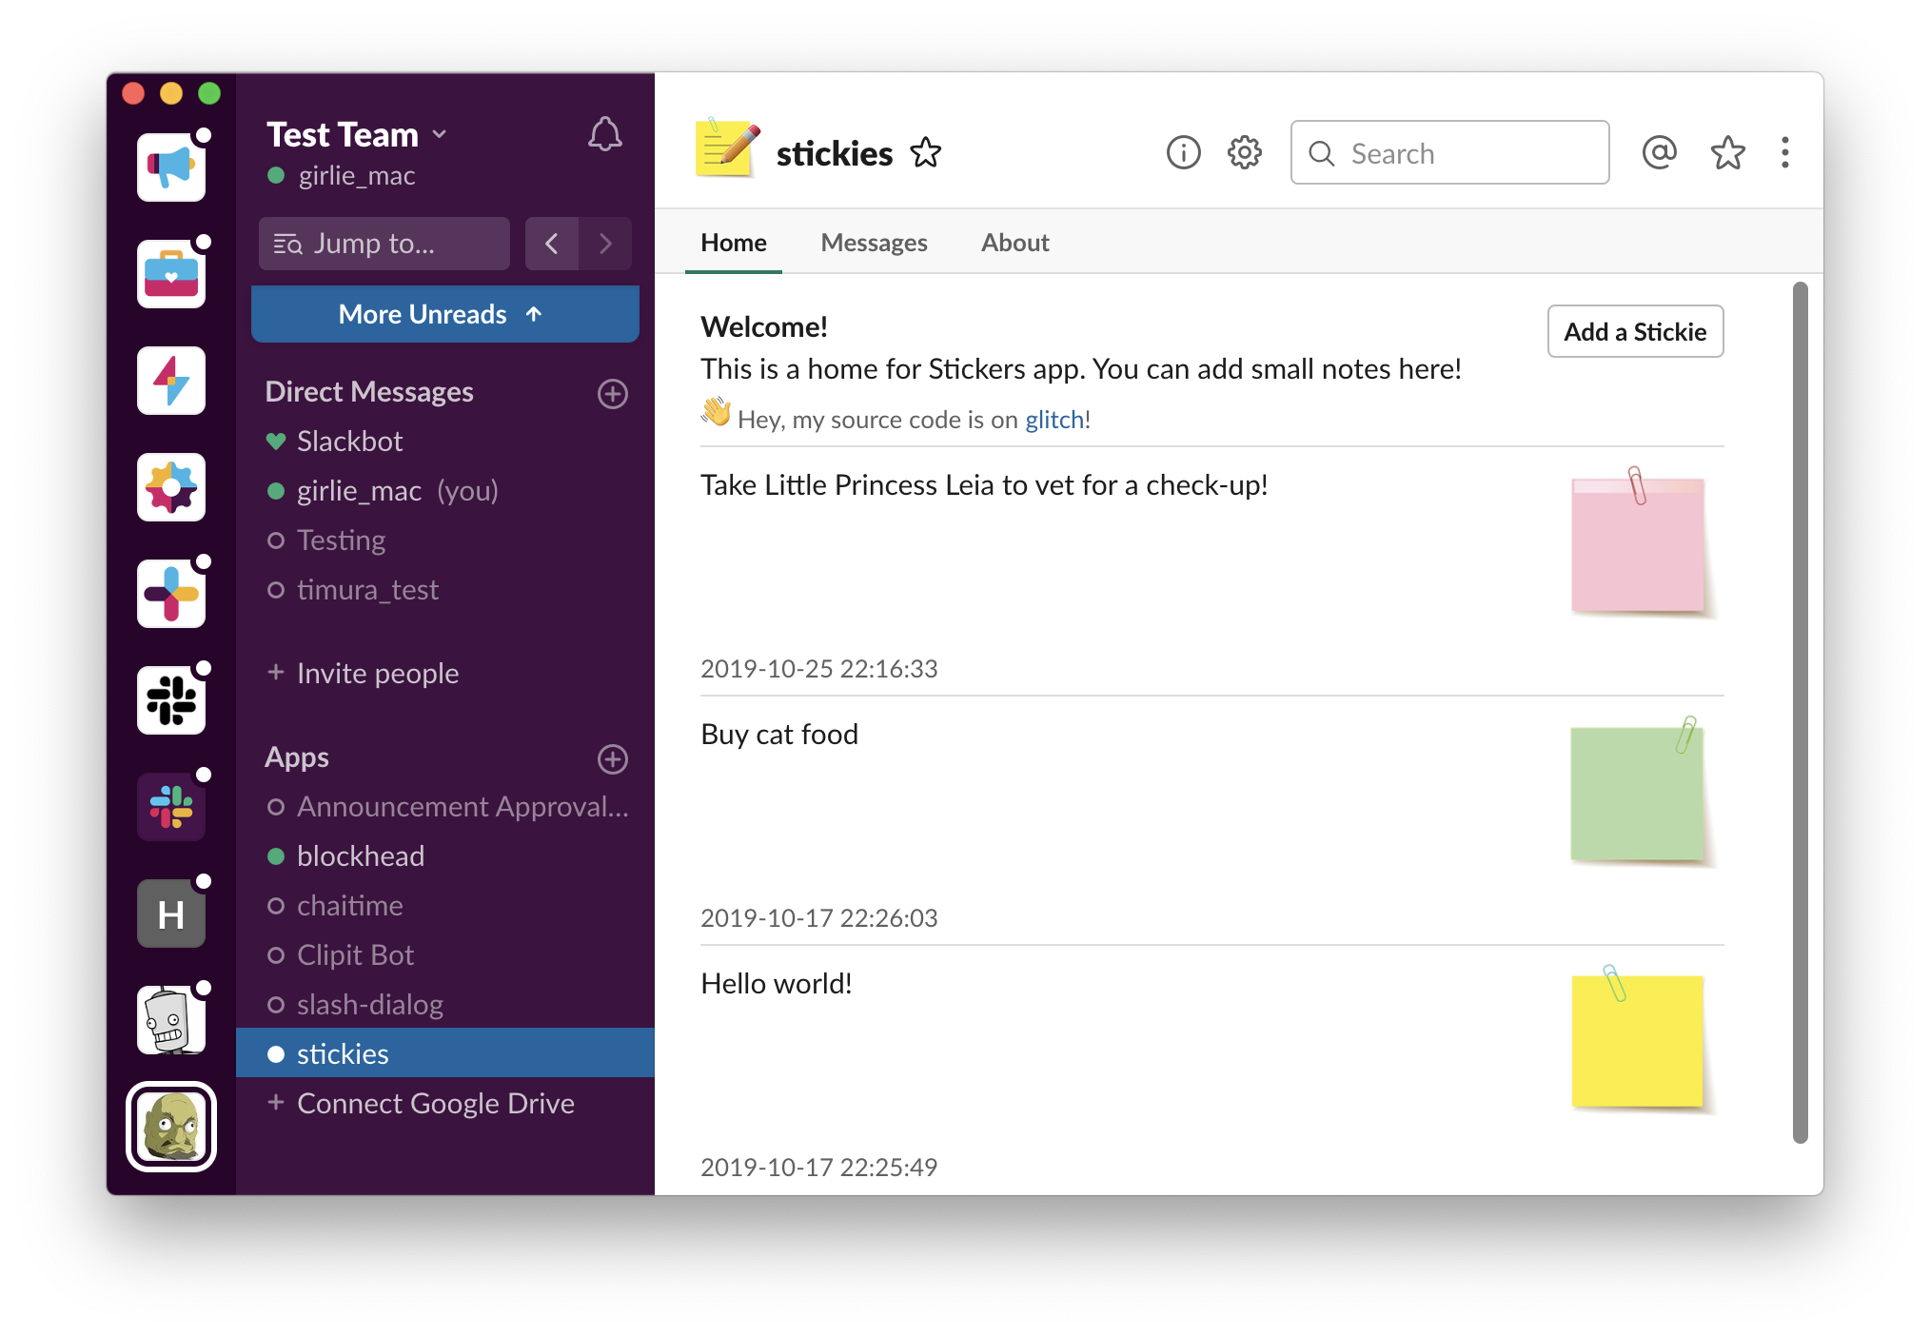This screenshot has width=1930, height=1336.
Task: Open the three-dot more actions menu
Action: pos(1784,152)
